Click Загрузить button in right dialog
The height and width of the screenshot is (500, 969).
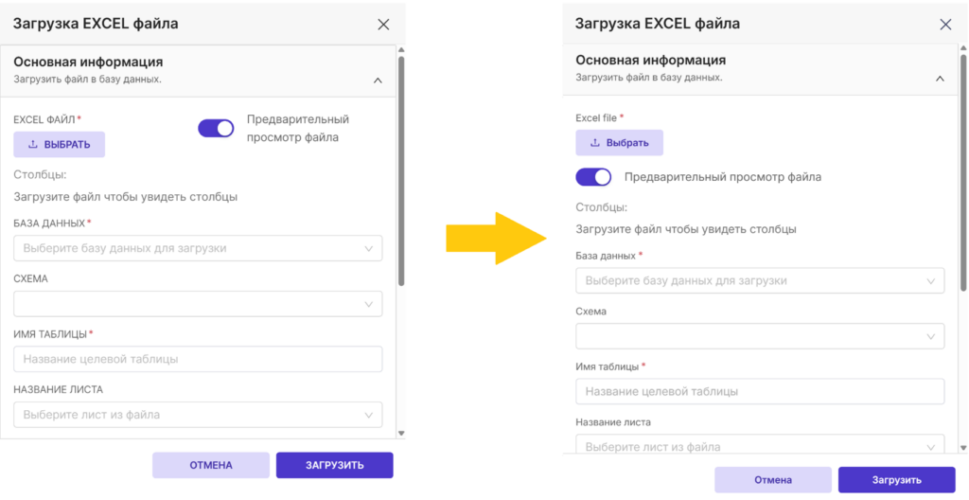[897, 479]
